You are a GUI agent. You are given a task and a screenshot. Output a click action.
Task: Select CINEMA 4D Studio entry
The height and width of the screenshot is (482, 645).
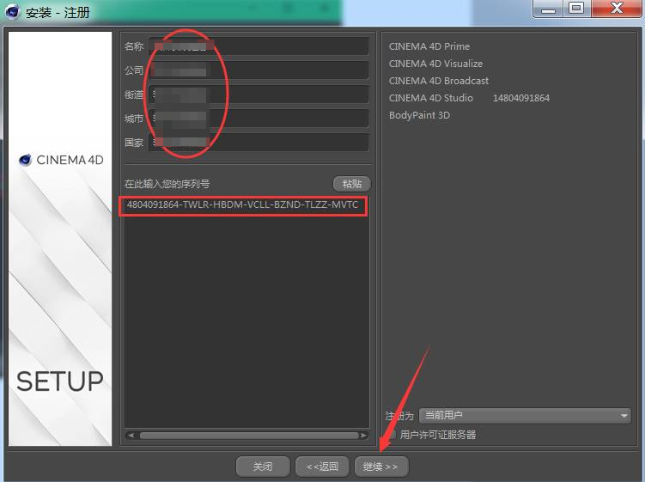430,98
